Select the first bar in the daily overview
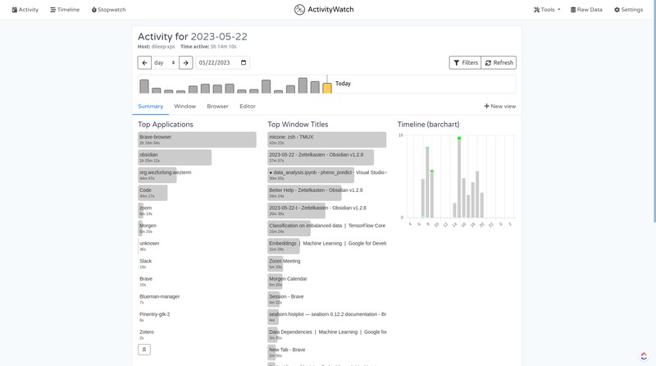The width and height of the screenshot is (656, 366). [144, 86]
